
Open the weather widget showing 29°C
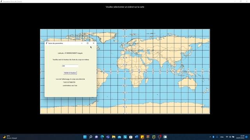click(x=10, y=137)
